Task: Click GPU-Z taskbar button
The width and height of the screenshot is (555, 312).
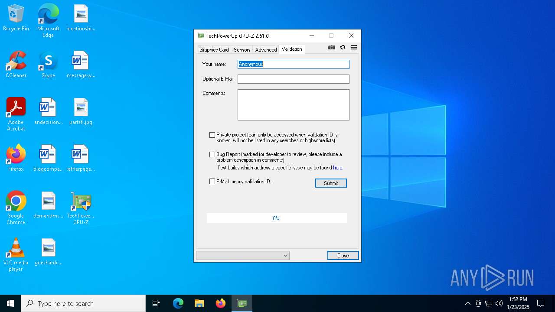Action: pos(242,303)
